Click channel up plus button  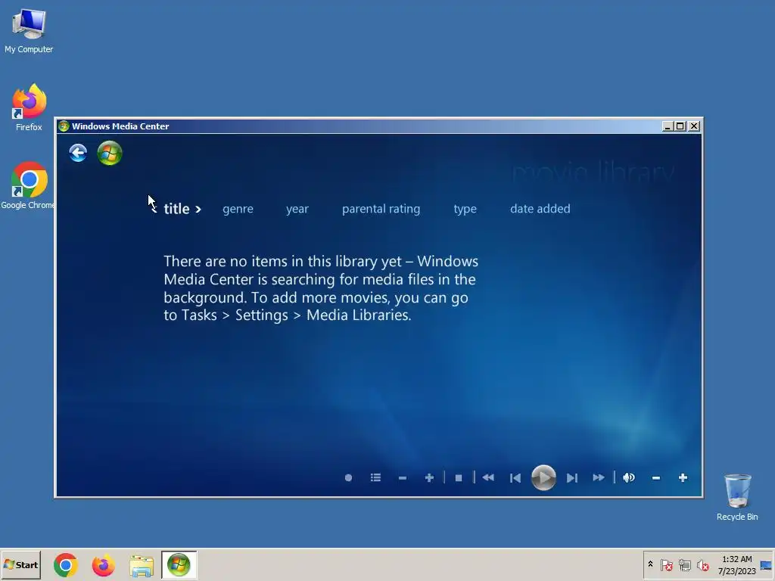click(x=429, y=478)
